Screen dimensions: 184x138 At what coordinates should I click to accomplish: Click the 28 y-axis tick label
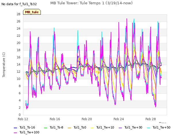[18, 14]
